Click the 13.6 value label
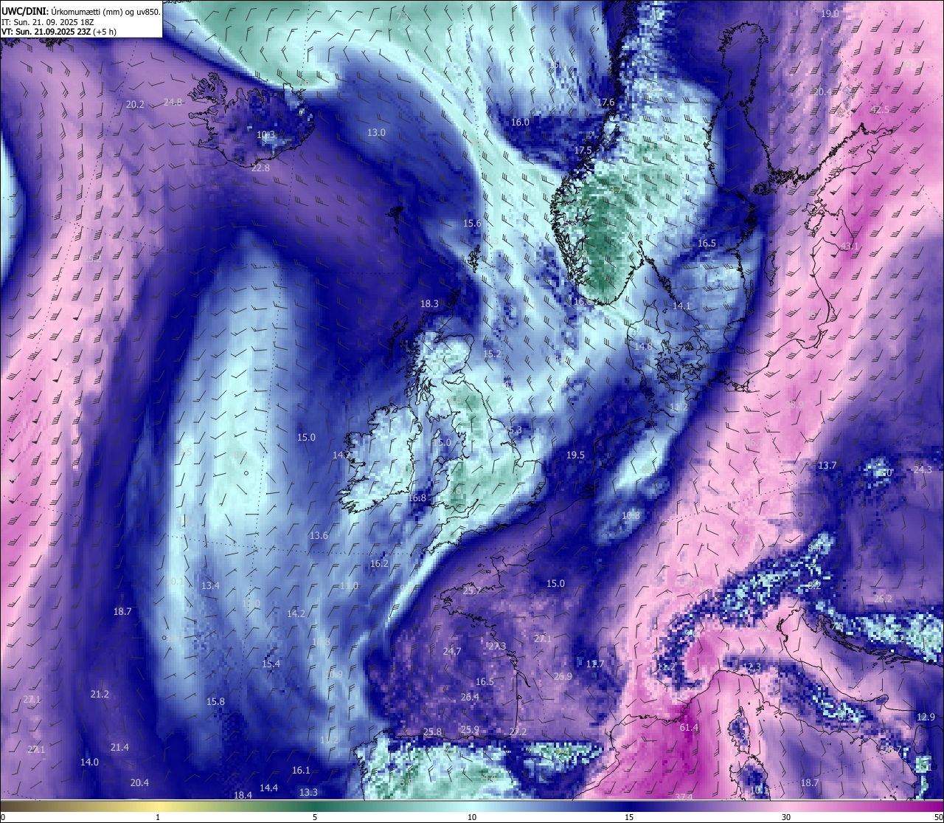944x823 pixels. 319,535
